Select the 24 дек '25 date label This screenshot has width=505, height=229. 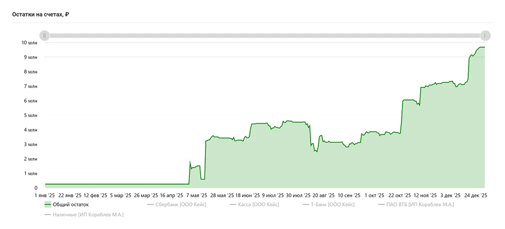pyautogui.click(x=475, y=195)
